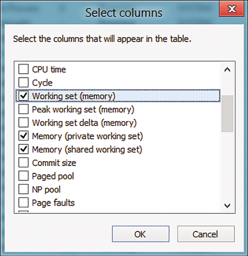
Task: Select highlighted 'Working set (memory)' label
Action: [x=73, y=96]
